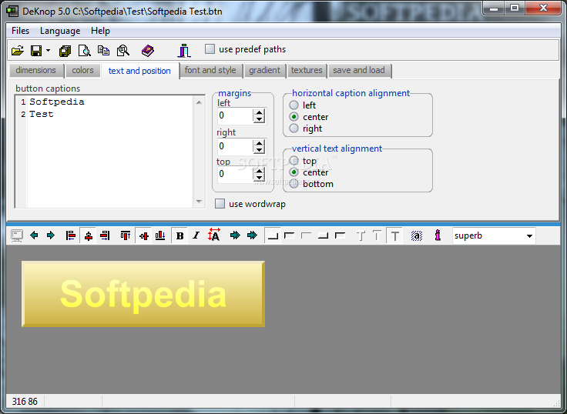Click the 'Softpedia' caption line
Viewport: 567px width, 414px height.
click(57, 102)
